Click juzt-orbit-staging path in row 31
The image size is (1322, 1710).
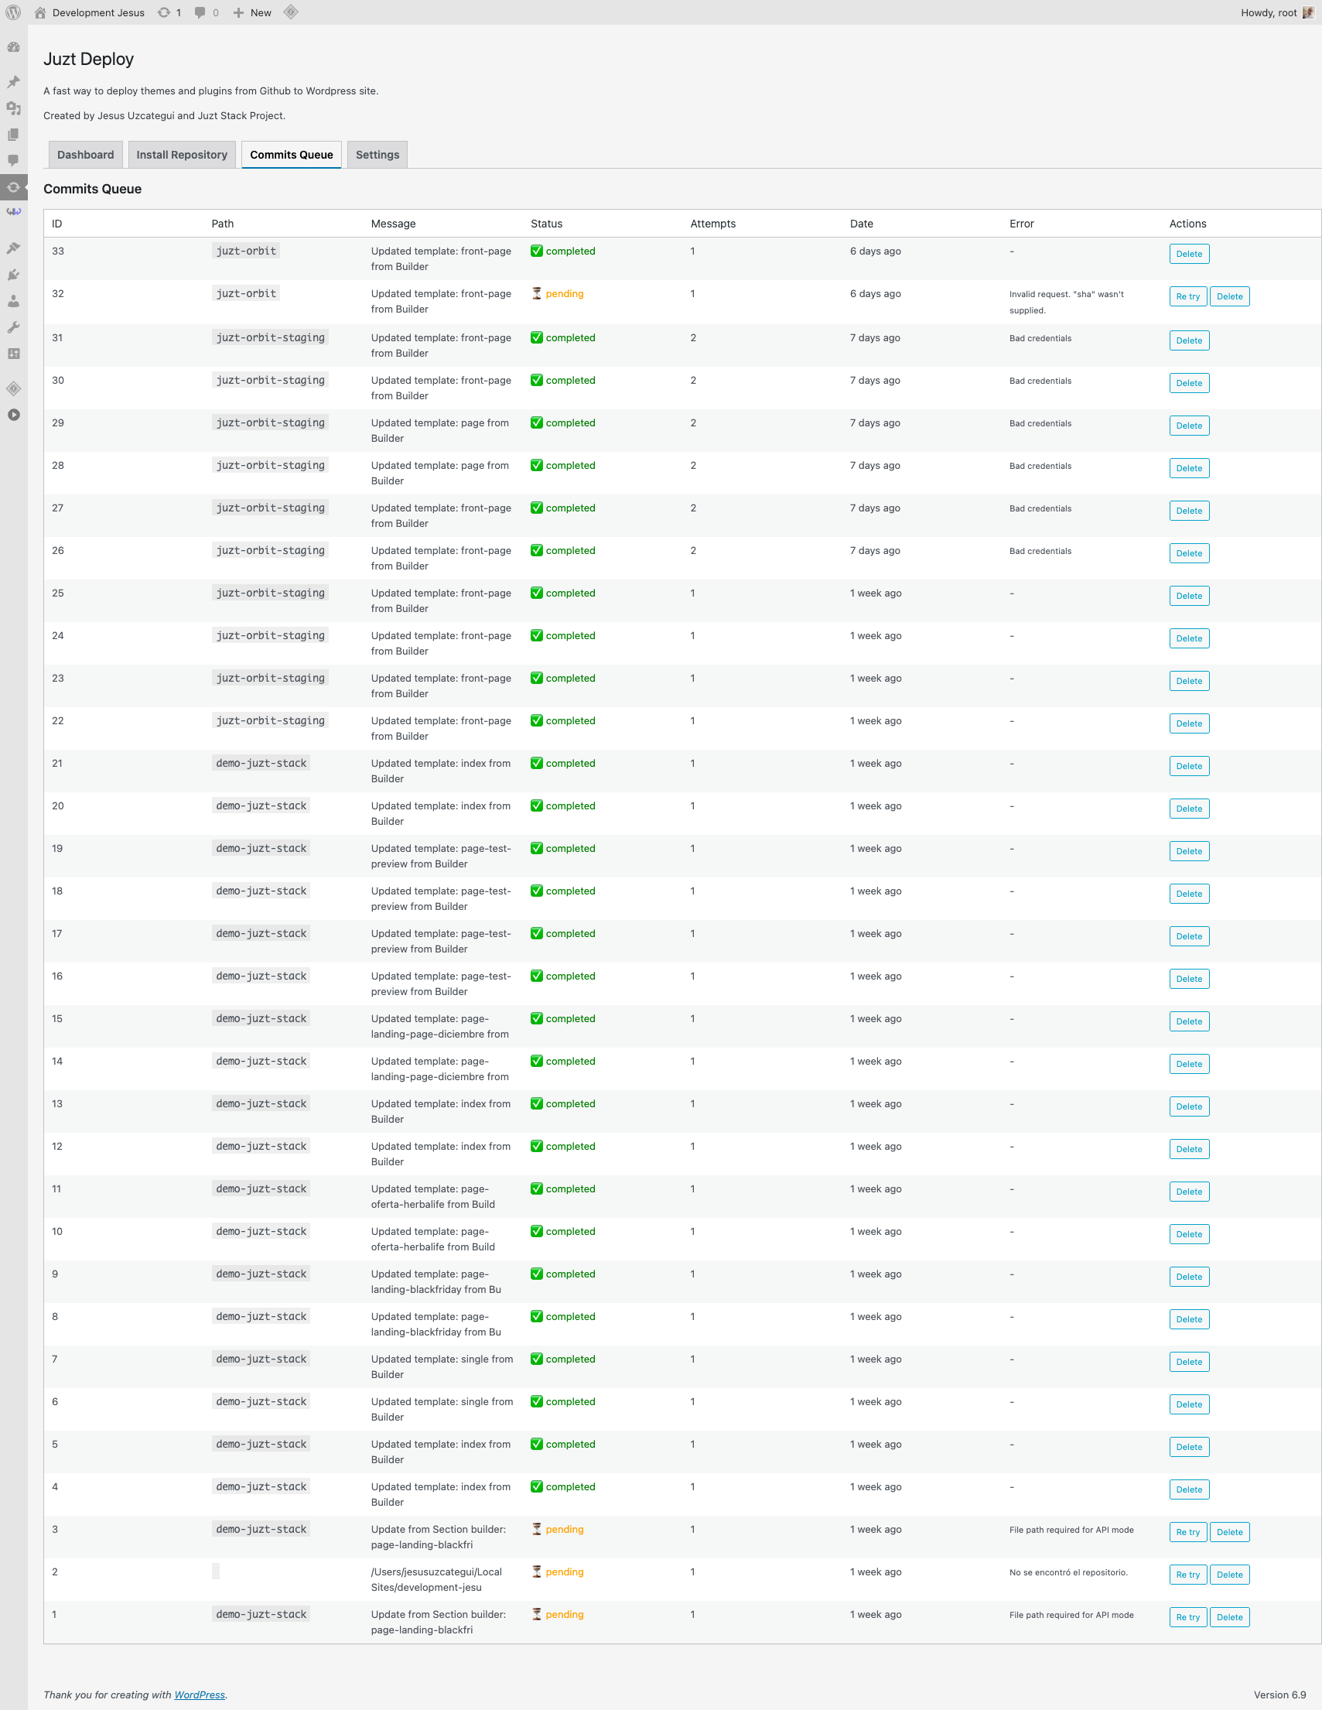pos(270,337)
